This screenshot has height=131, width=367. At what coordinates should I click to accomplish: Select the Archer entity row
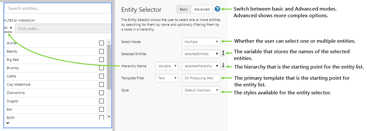[x=56, y=43]
